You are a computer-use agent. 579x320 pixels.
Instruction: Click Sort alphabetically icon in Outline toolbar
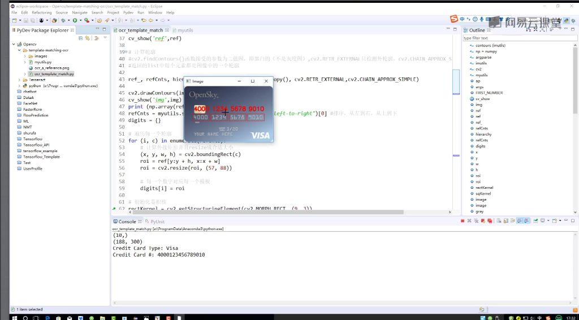pyautogui.click(x=529, y=29)
